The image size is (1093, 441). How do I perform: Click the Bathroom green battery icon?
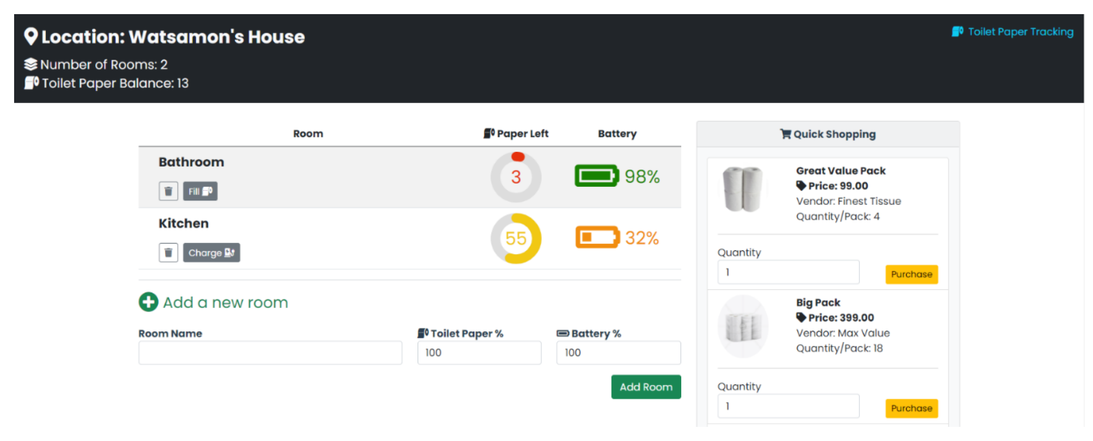pos(596,176)
